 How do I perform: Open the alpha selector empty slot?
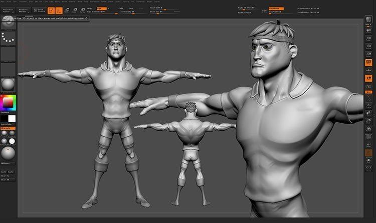(8, 54)
